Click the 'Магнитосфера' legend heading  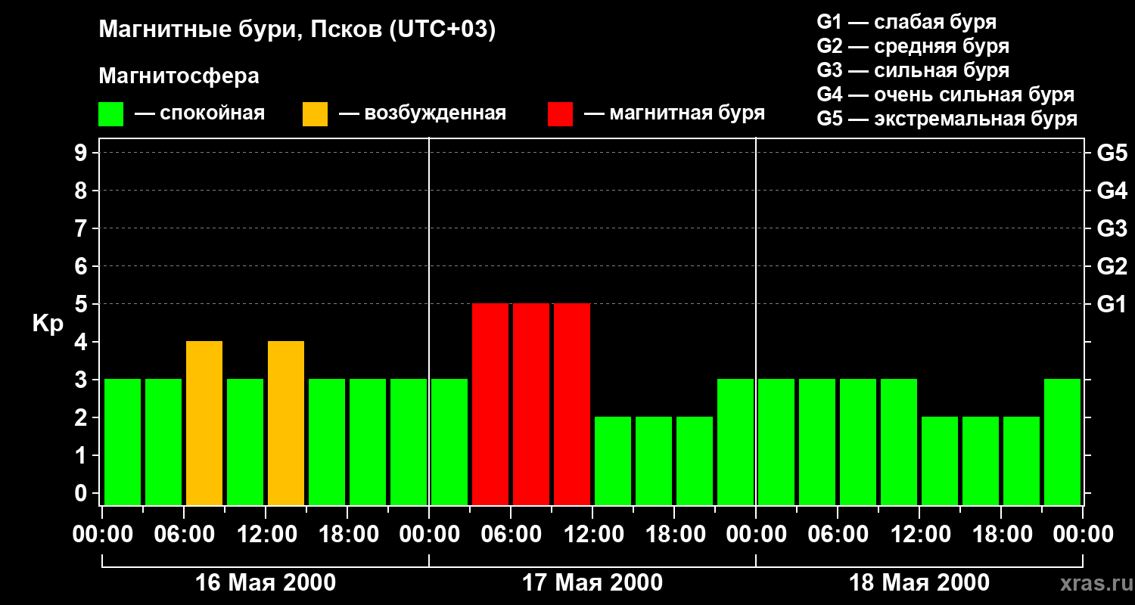click(x=179, y=76)
